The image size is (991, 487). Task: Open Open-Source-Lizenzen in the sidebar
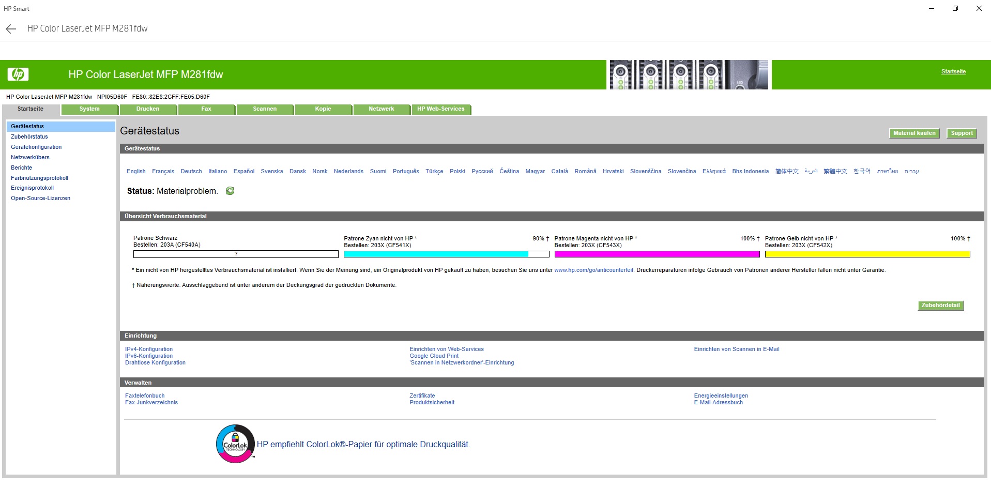[x=40, y=198]
